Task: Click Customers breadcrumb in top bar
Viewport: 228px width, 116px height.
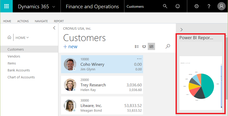Action: click(x=135, y=6)
